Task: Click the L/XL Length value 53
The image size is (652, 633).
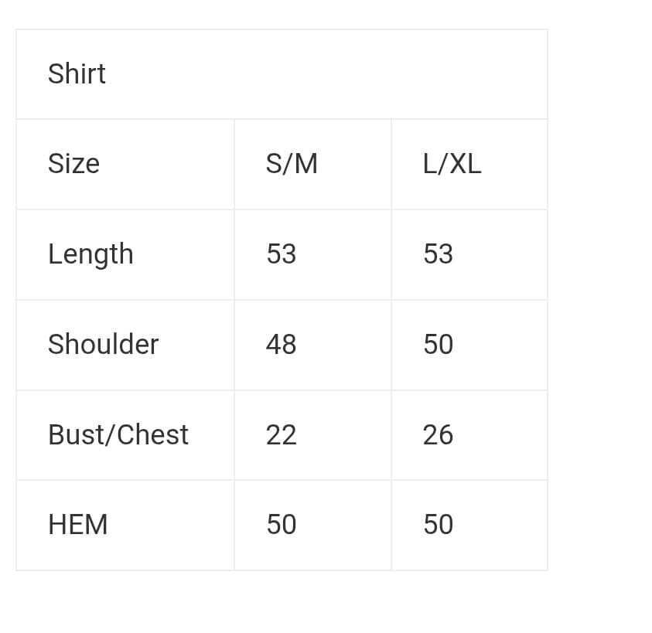Action: (438, 254)
